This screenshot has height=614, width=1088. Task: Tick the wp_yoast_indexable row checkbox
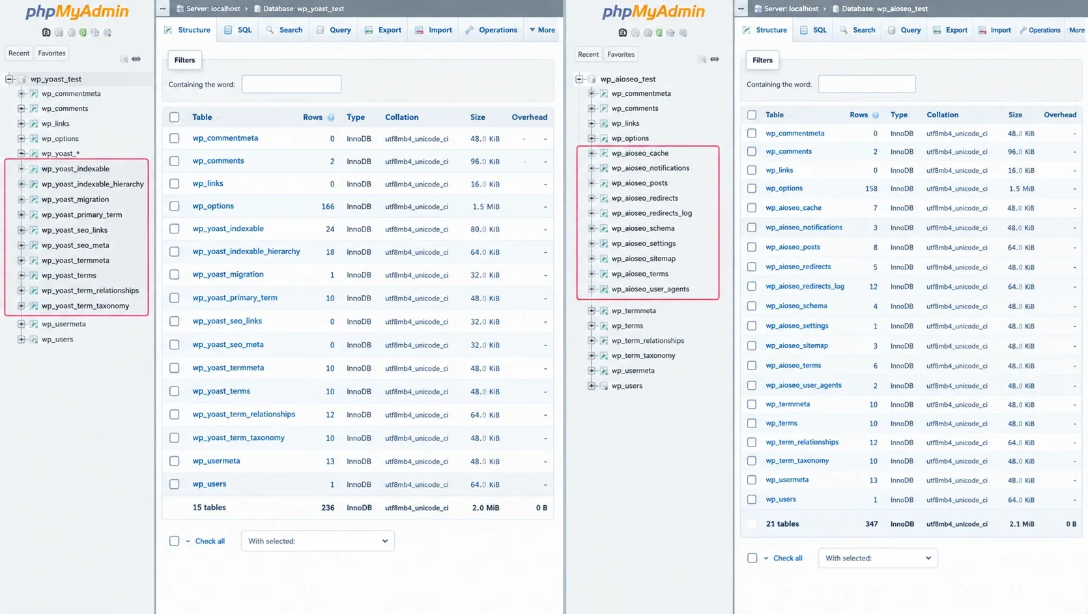click(x=174, y=229)
